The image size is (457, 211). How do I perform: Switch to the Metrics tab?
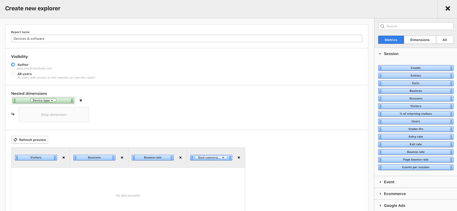tap(391, 40)
